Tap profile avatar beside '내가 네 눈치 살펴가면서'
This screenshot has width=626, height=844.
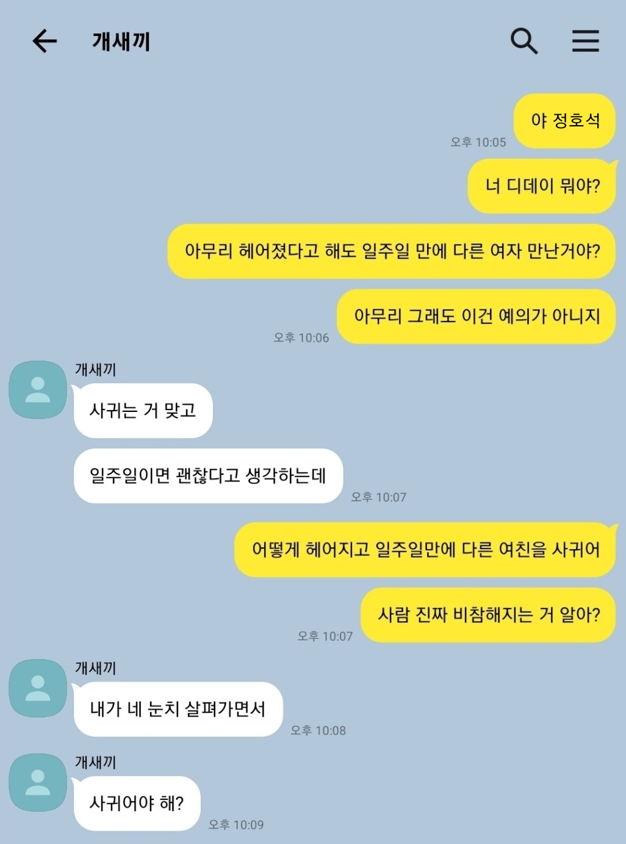[x=38, y=688]
